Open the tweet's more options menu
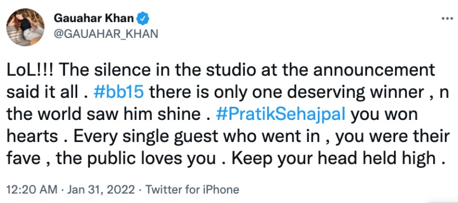The image size is (458, 203). (447, 18)
